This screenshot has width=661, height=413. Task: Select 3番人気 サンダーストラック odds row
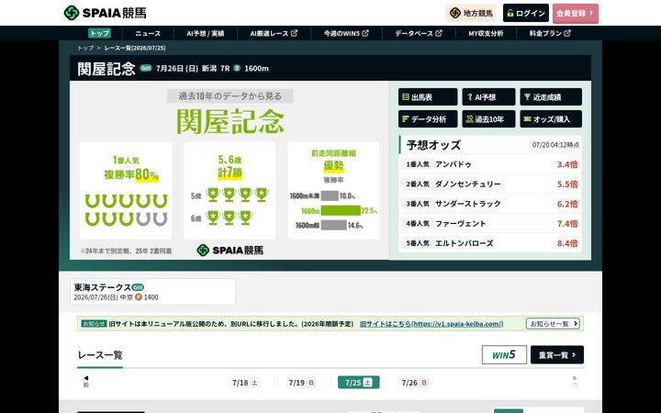[x=490, y=204]
